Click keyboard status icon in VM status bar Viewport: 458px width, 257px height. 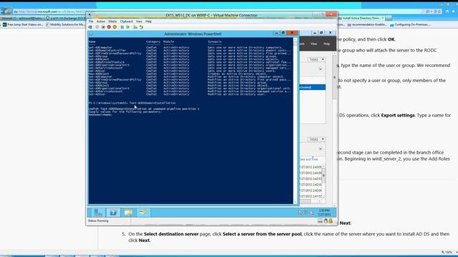coord(320,221)
